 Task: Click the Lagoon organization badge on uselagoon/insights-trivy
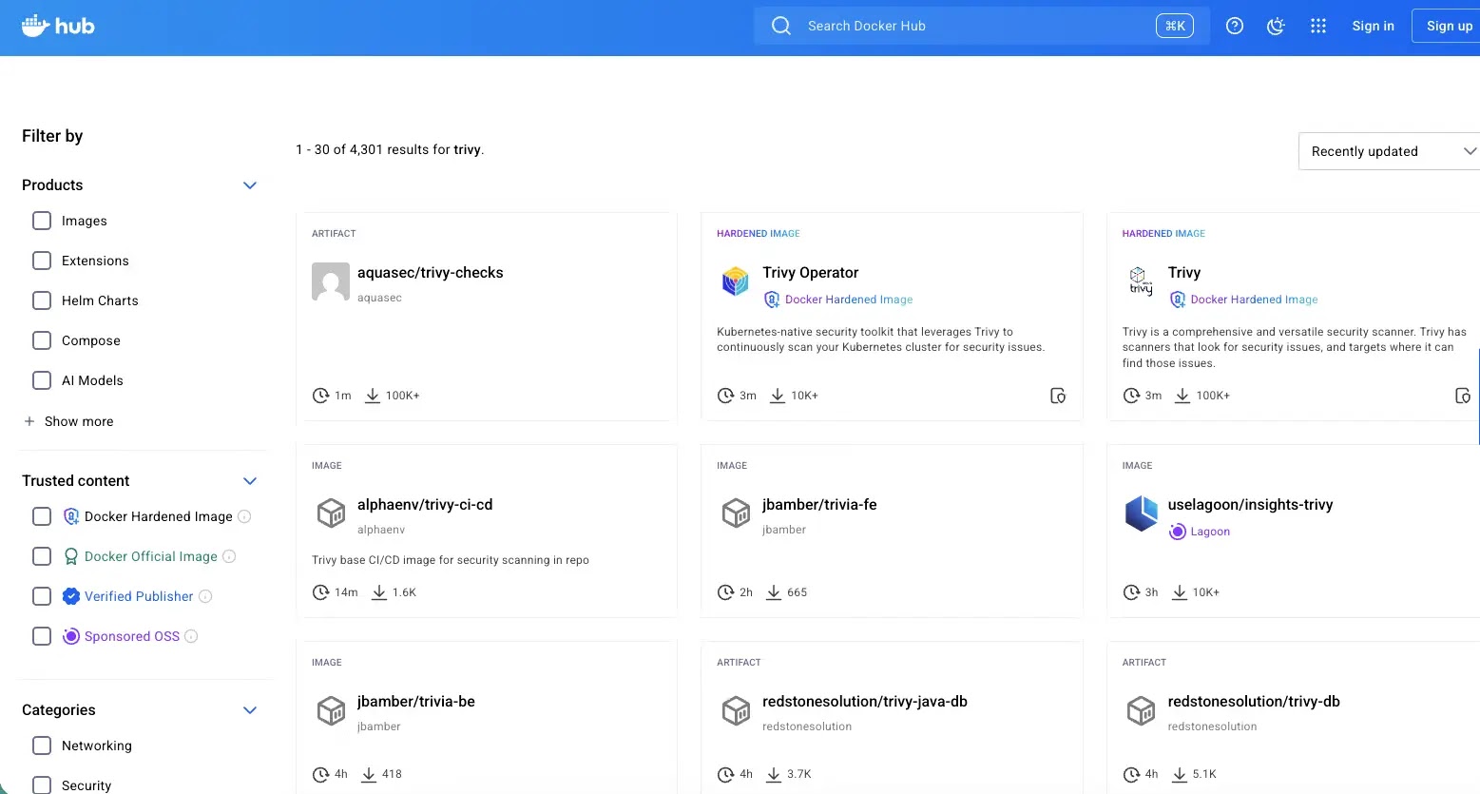pyautogui.click(x=1199, y=531)
